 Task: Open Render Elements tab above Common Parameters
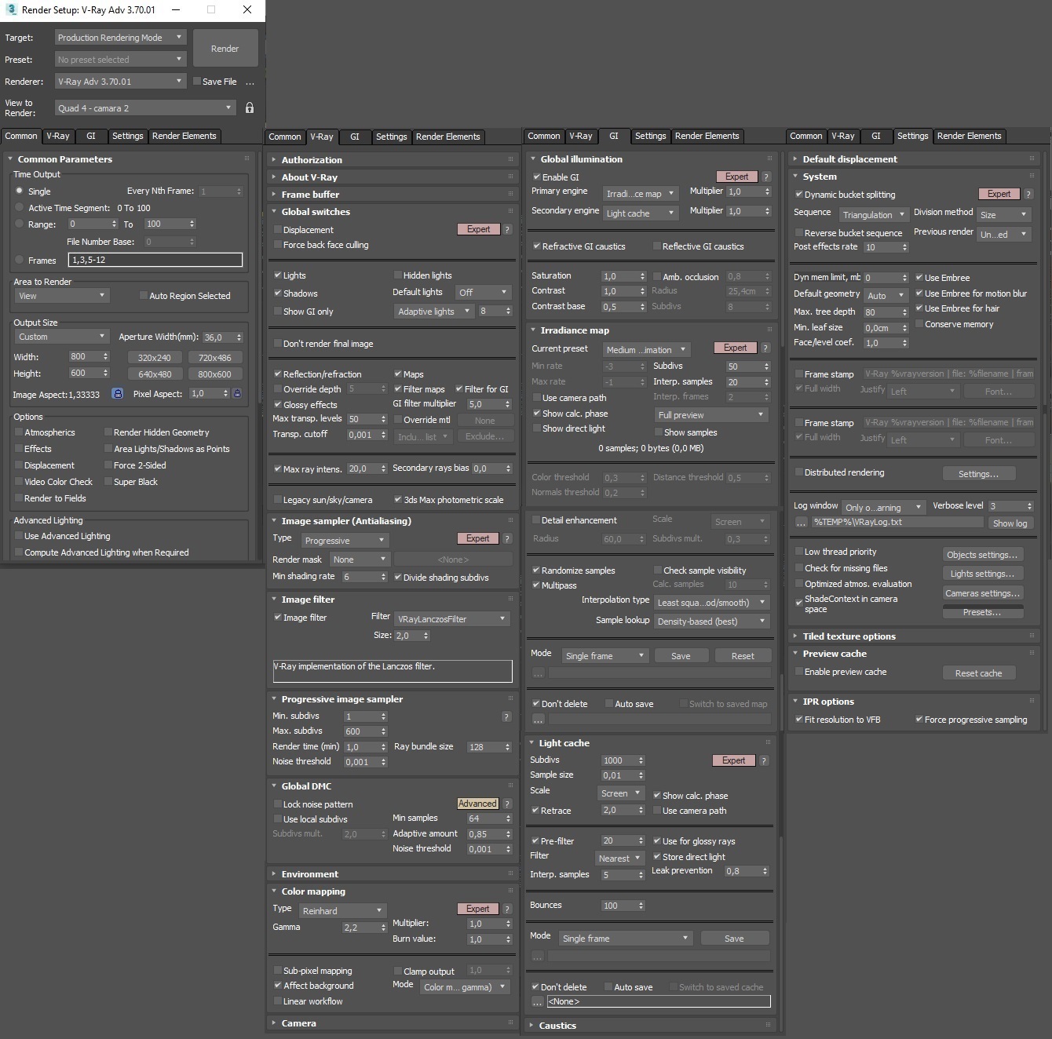(184, 136)
